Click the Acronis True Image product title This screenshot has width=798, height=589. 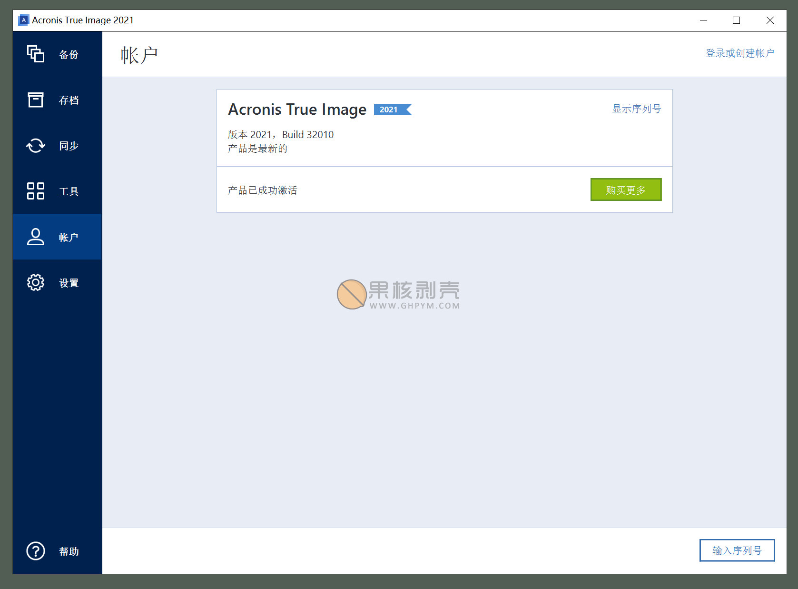point(297,110)
